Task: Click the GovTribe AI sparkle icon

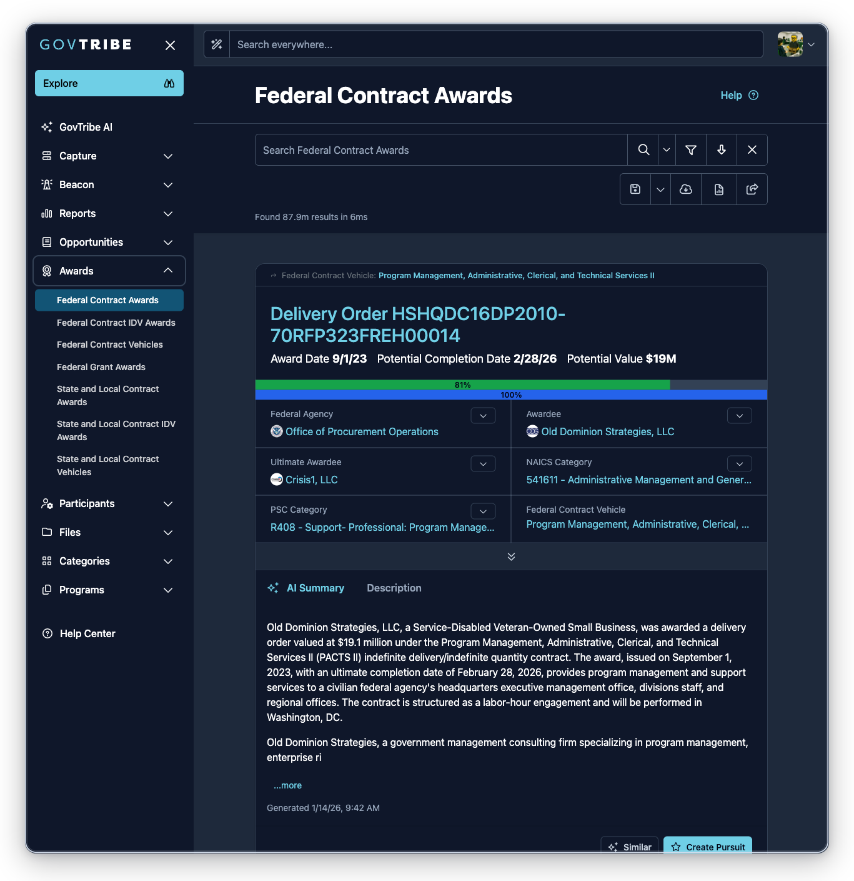Action: (47, 127)
